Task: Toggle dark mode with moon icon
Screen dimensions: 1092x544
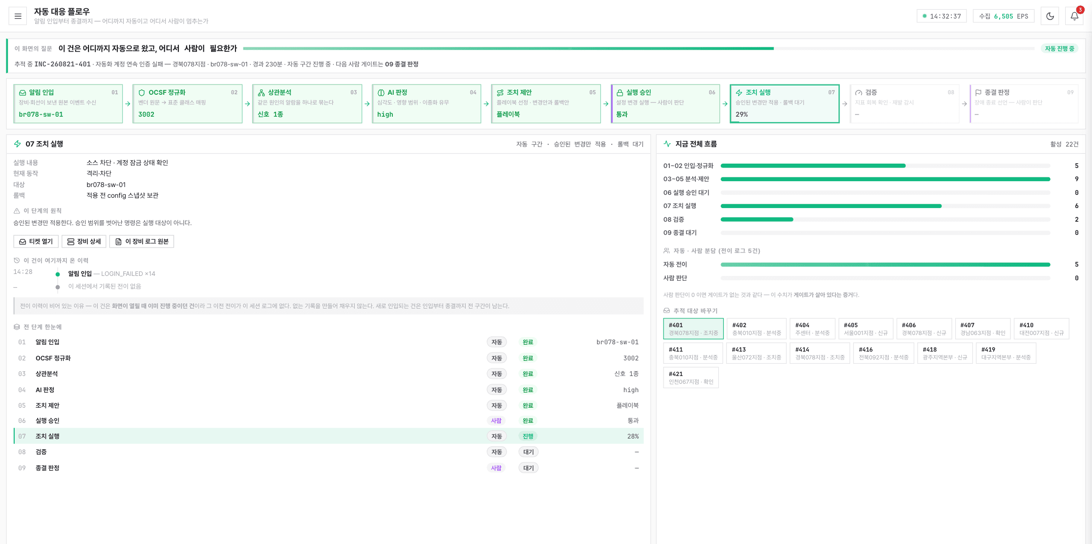Action: click(x=1050, y=16)
